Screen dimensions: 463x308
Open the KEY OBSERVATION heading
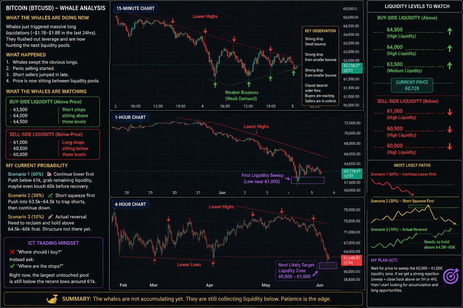(320, 31)
